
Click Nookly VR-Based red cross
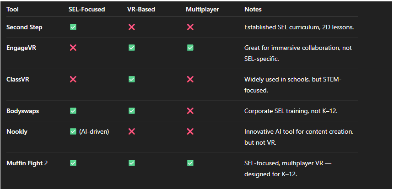tap(132, 131)
